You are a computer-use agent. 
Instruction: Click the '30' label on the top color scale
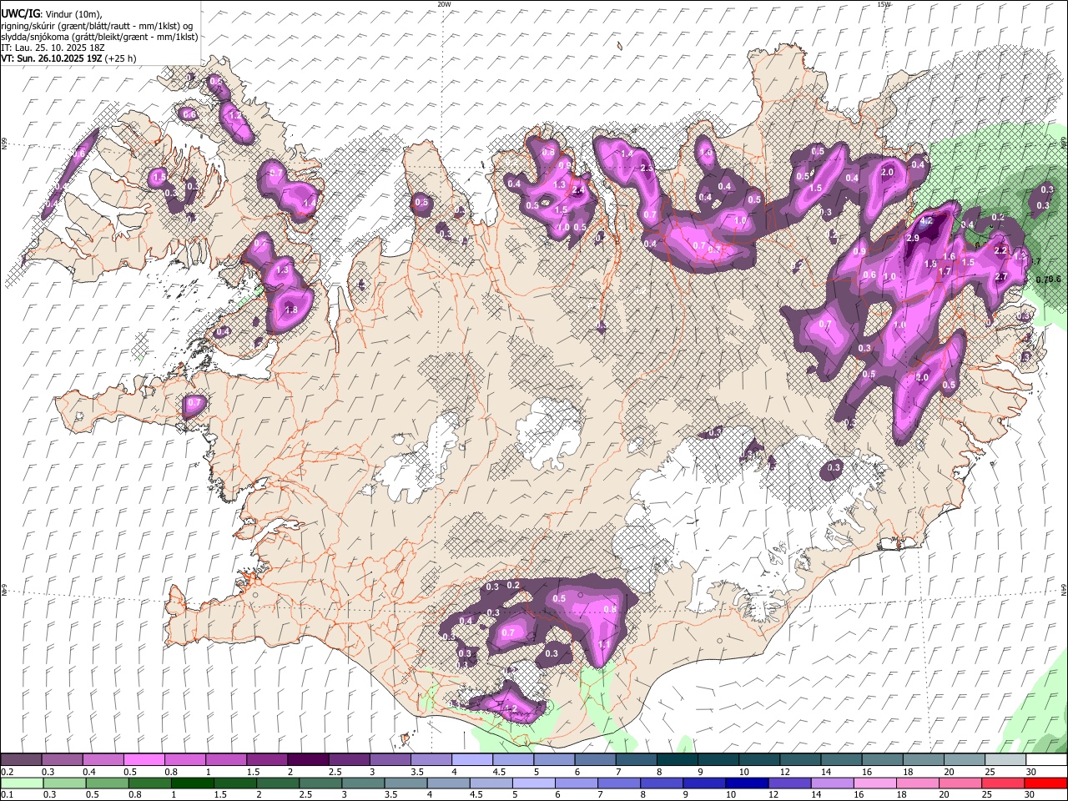(1030, 772)
